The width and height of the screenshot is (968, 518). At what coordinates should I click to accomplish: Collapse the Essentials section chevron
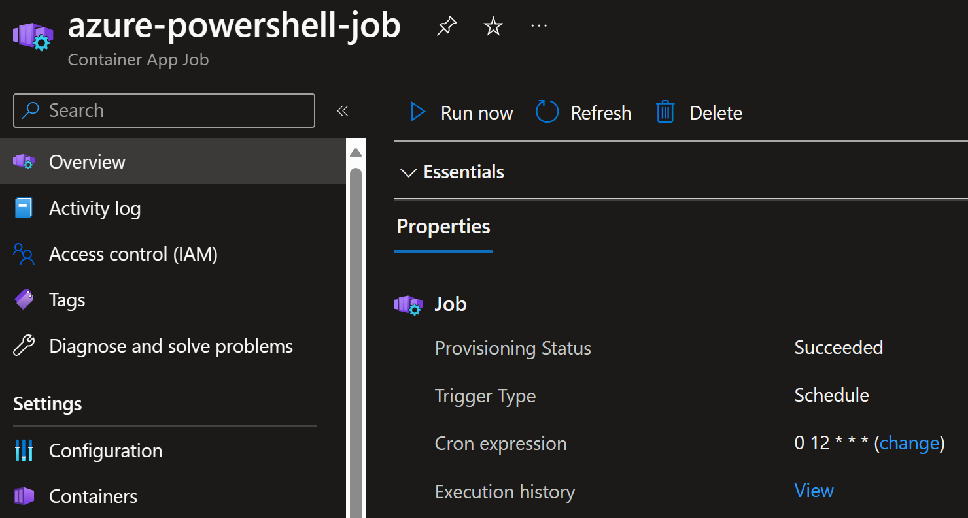[x=408, y=172]
